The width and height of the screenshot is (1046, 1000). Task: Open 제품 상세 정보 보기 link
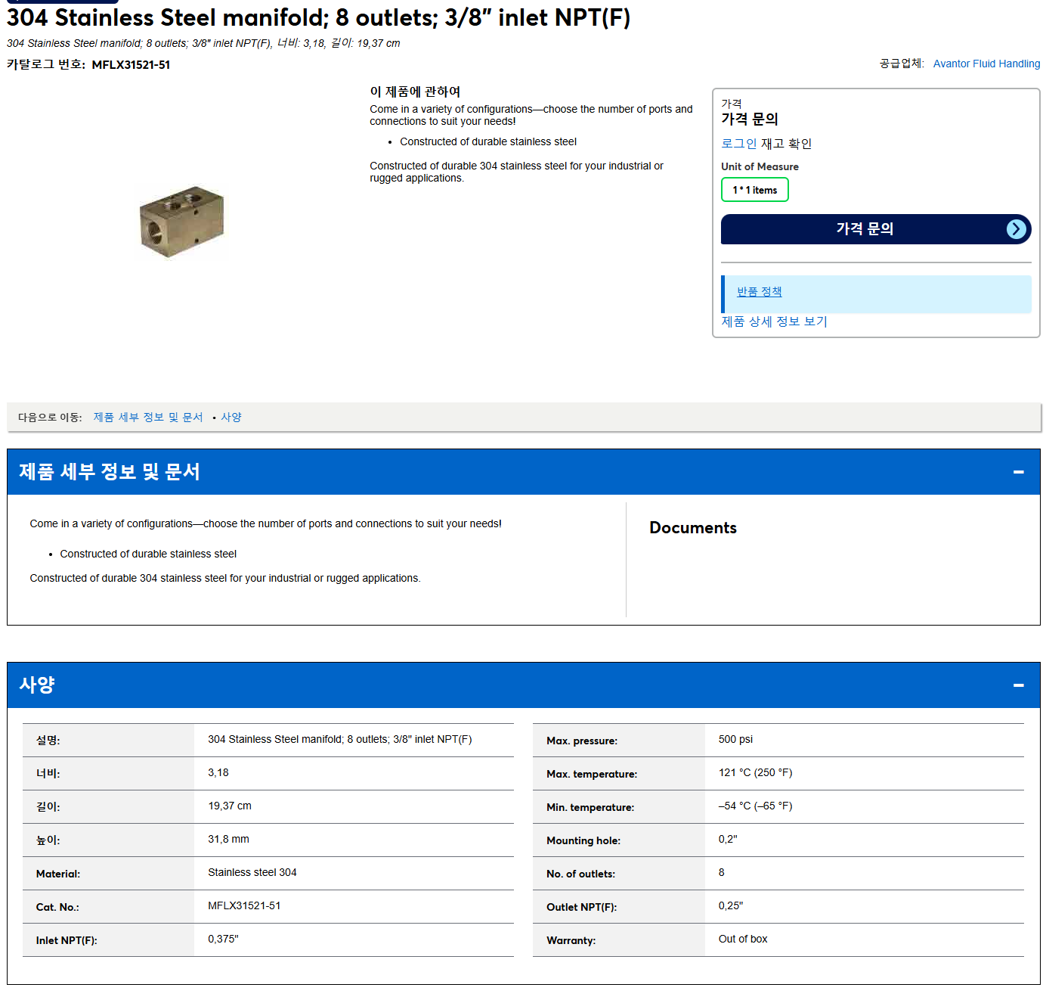pos(774,321)
